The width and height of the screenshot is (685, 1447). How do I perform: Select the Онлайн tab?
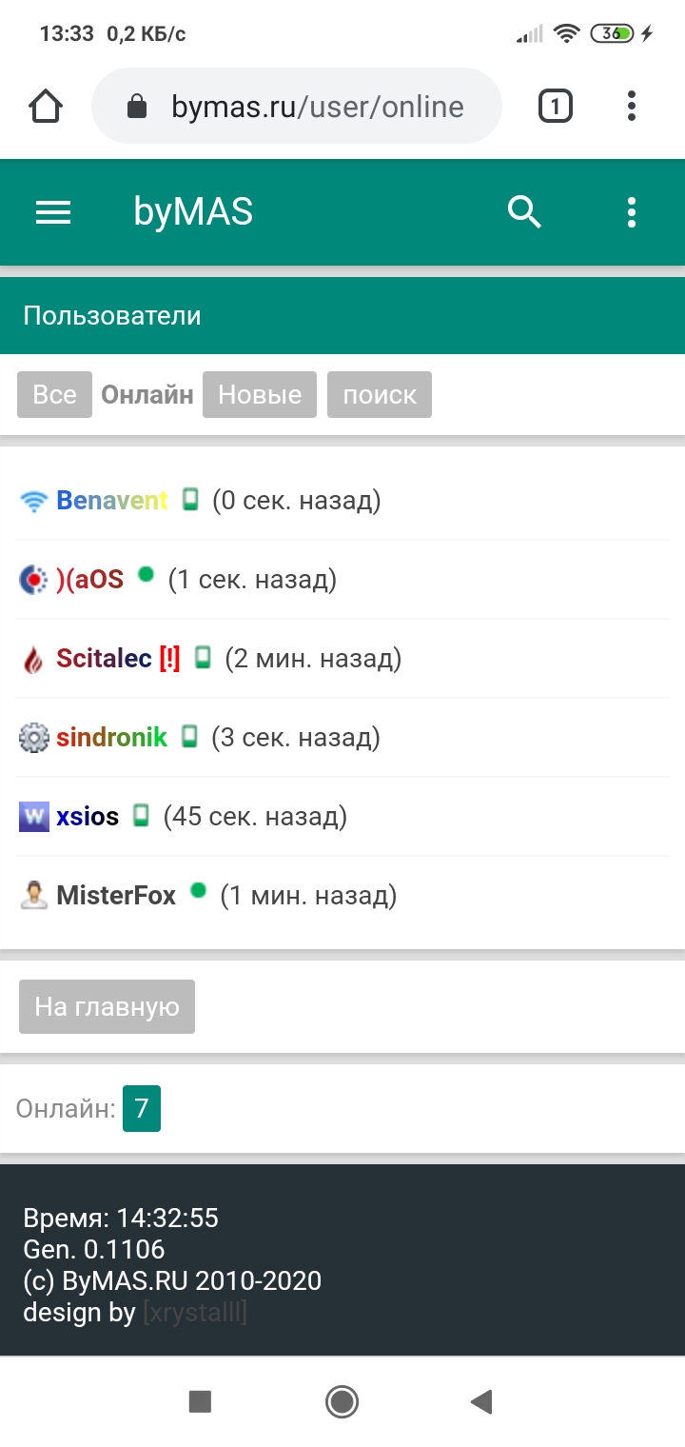147,394
